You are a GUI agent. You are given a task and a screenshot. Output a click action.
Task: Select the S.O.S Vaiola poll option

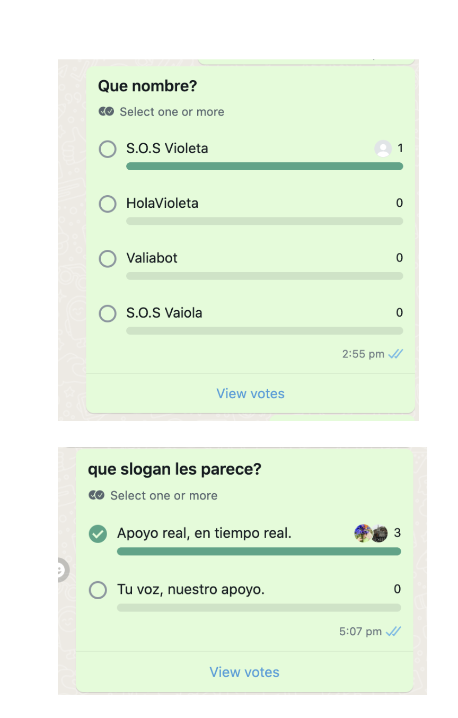tap(108, 313)
